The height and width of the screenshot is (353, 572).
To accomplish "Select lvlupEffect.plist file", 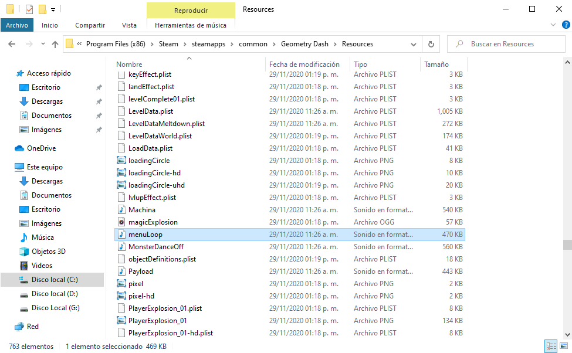I will pyautogui.click(x=290, y=198).
